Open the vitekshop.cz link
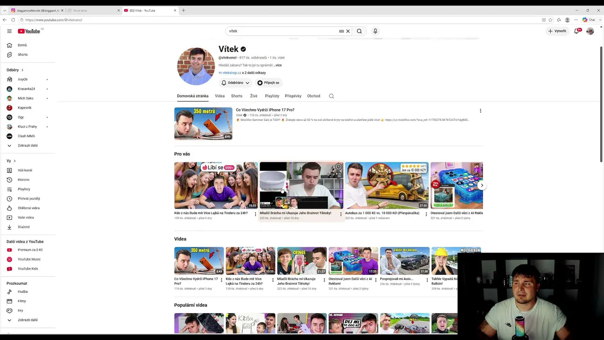Image resolution: width=604 pixels, height=340 pixels. [232, 73]
